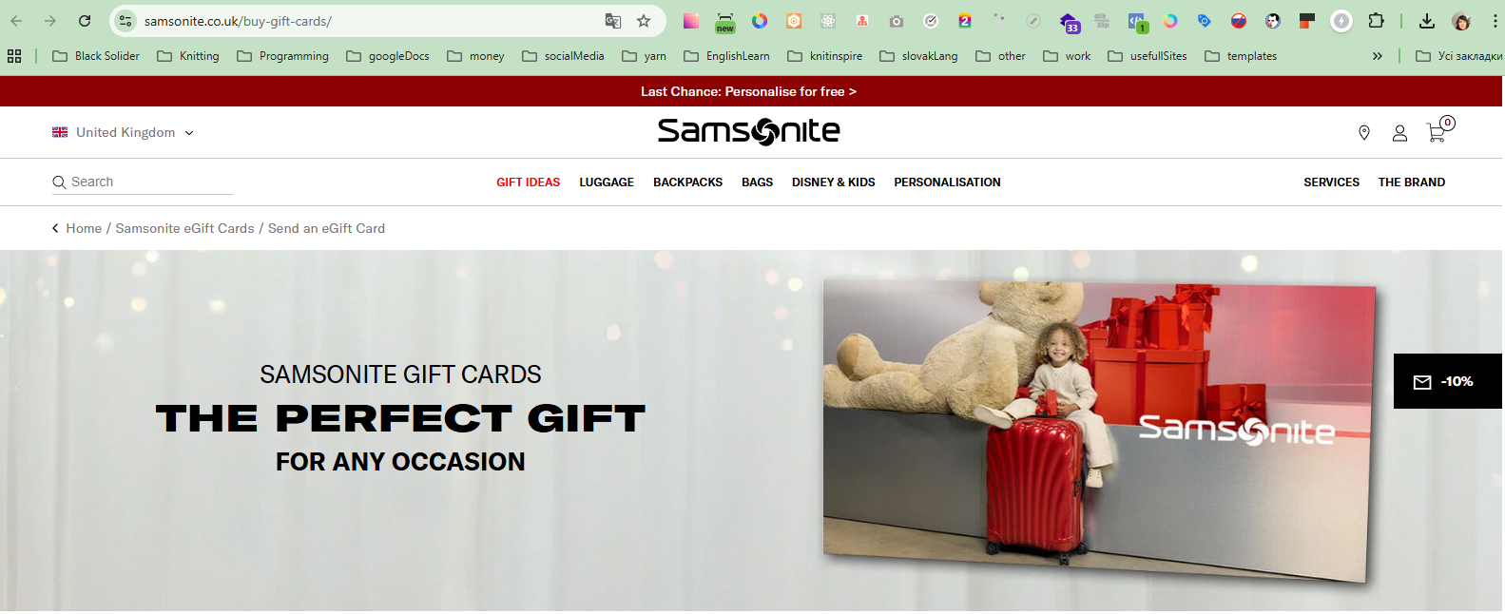Follow the Last Chance Personalise for free link
This screenshot has width=1505, height=614.
coord(748,91)
